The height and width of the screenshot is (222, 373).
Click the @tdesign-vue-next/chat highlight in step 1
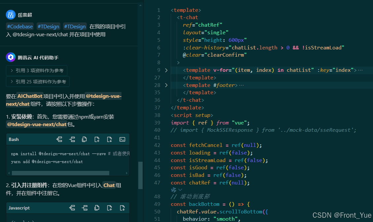(x=37, y=125)
